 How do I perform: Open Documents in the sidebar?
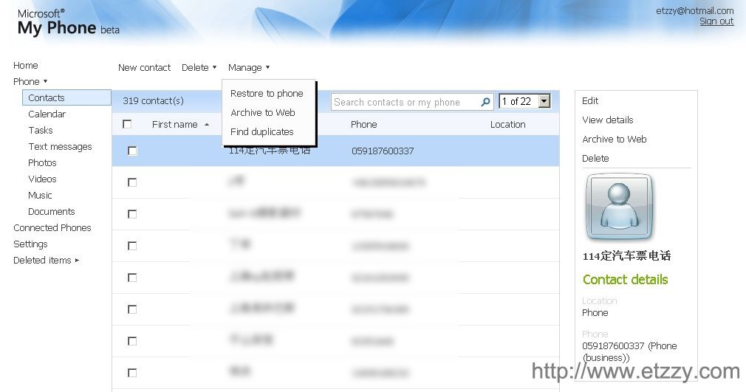[x=52, y=211]
